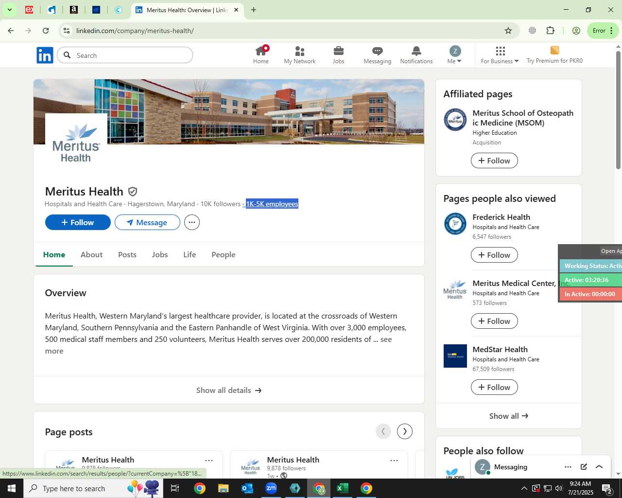This screenshot has height=498, width=622.
Task: Open Frederick Health page link
Action: [x=501, y=217]
